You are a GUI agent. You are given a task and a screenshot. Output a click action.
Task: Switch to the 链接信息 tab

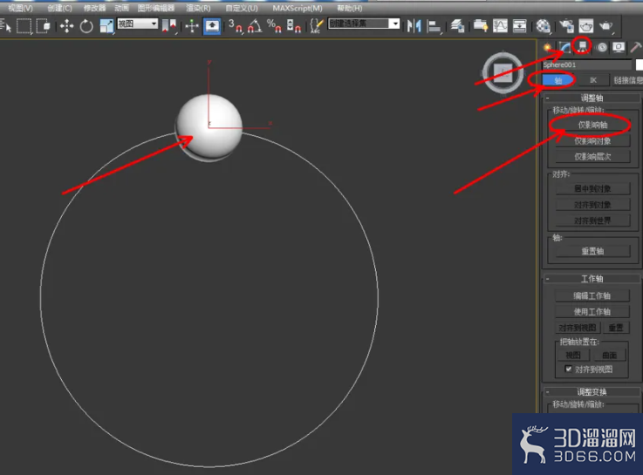tap(627, 80)
